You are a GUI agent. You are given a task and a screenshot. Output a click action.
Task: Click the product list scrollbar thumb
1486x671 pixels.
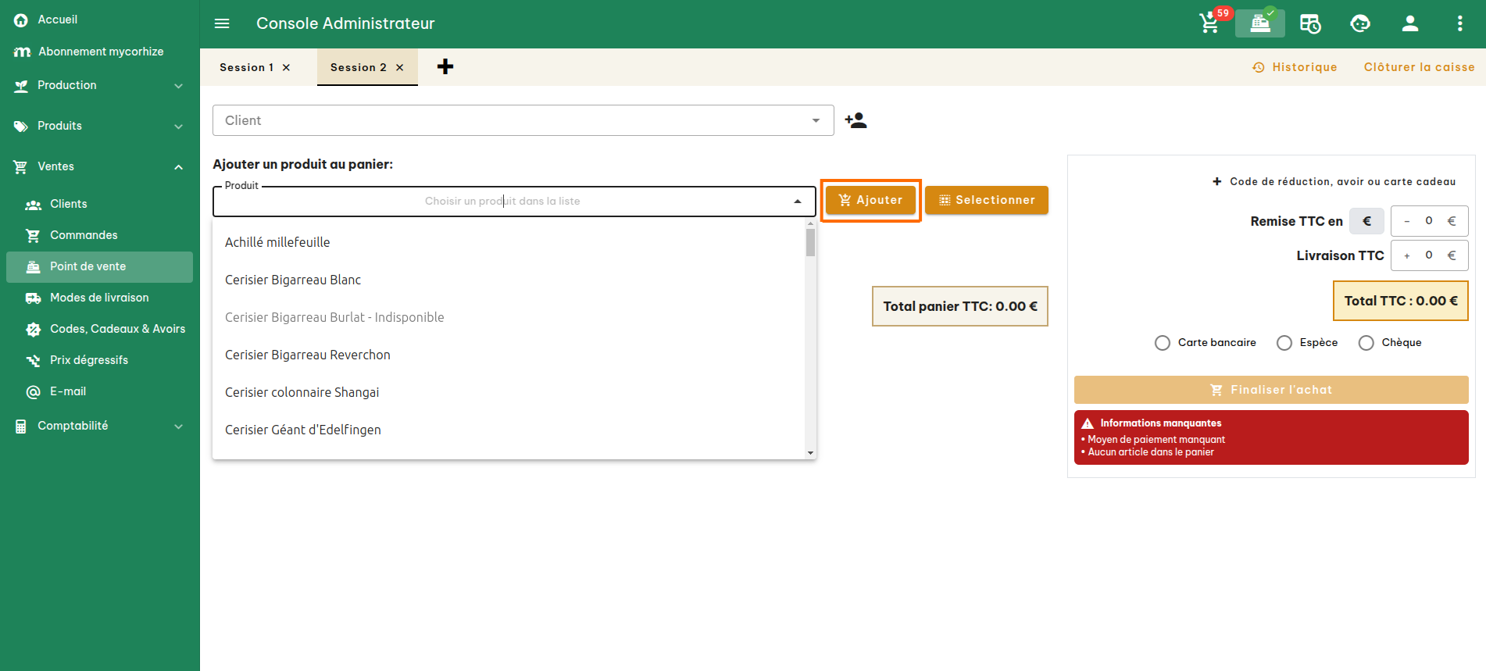[810, 242]
